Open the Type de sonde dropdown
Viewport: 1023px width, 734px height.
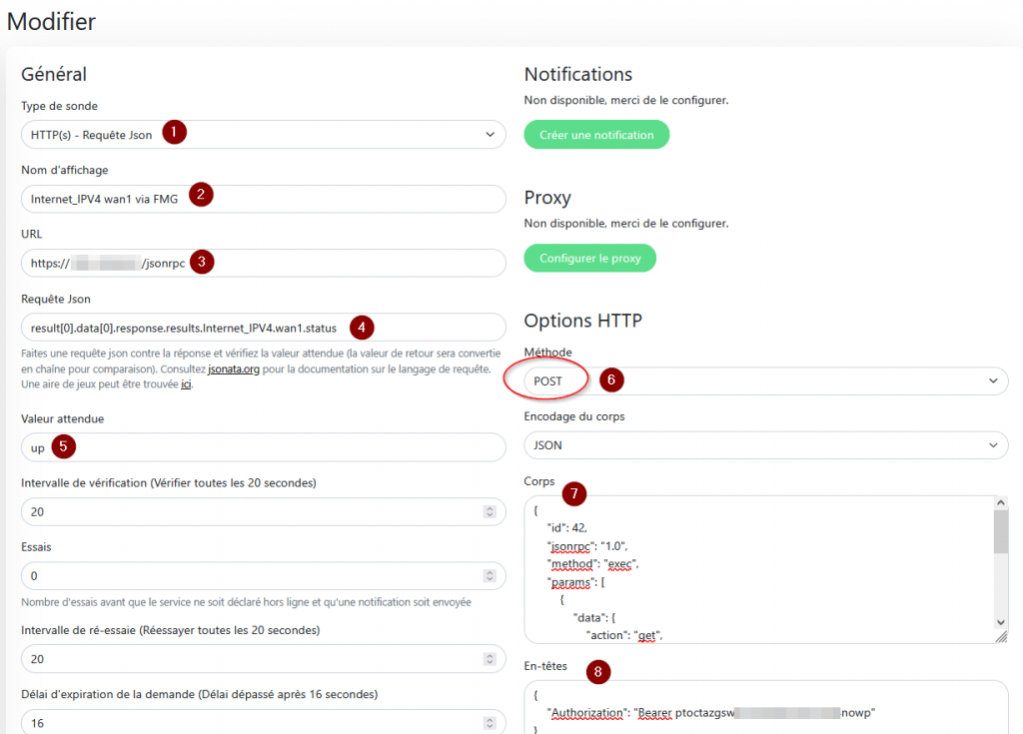point(263,135)
